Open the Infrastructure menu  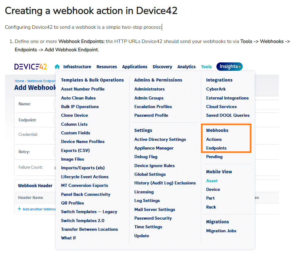[x=77, y=67]
